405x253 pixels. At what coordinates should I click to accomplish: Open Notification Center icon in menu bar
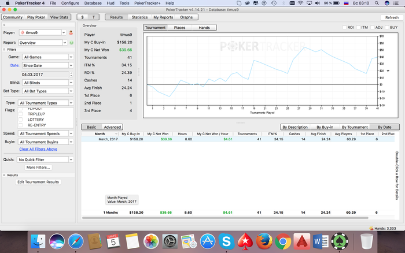[396, 3]
